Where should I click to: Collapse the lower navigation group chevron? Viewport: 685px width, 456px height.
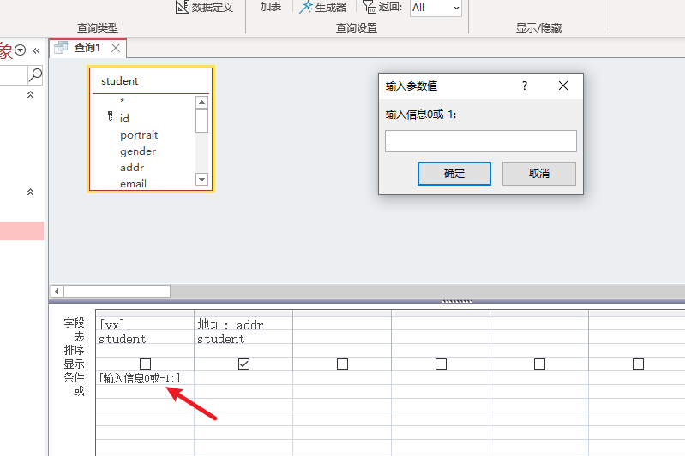[x=31, y=192]
